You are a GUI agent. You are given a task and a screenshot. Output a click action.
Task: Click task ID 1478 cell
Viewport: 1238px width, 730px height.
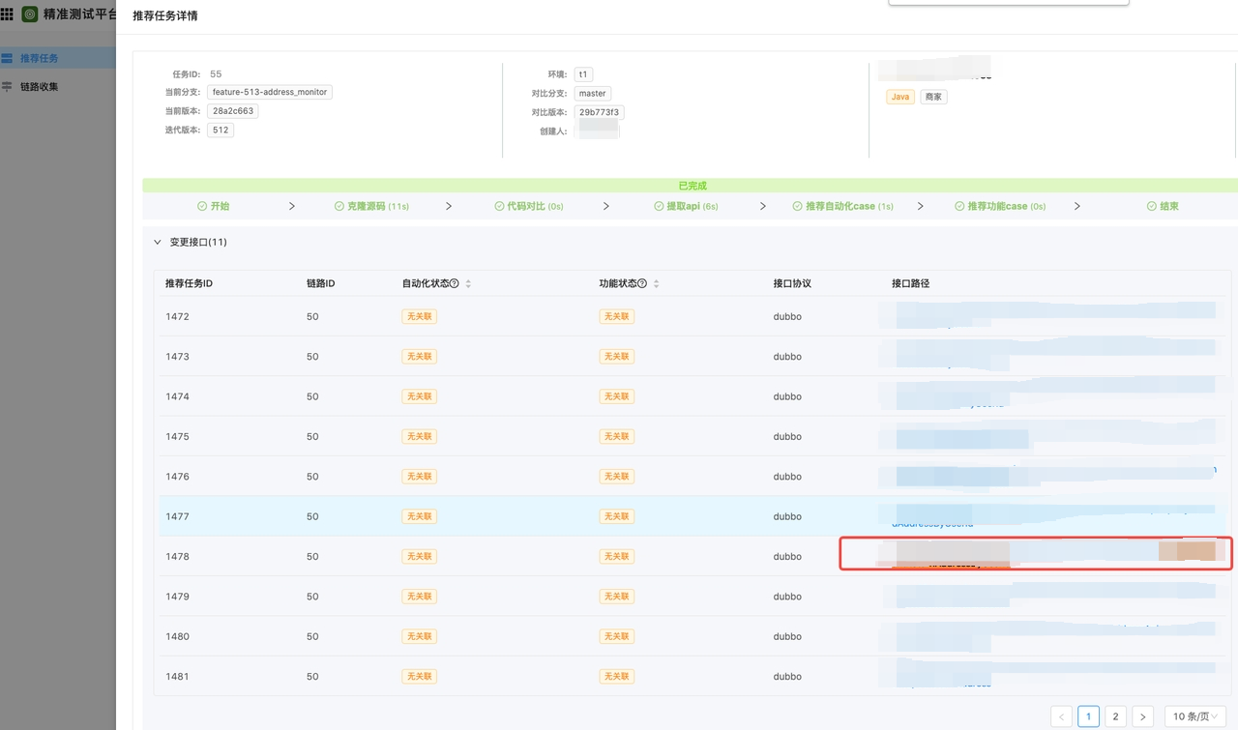pos(177,556)
